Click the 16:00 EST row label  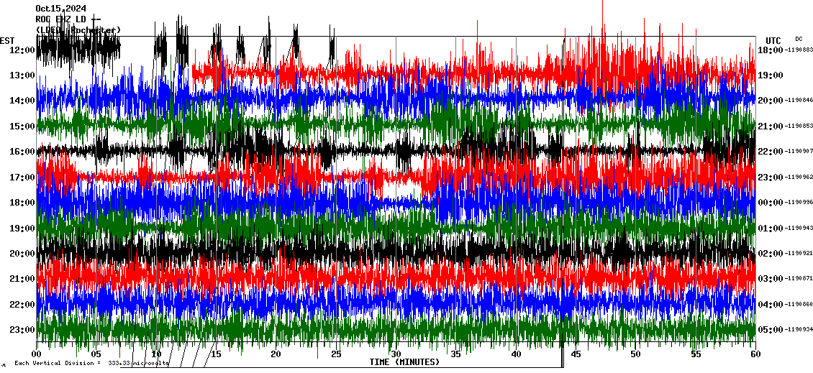[23, 152]
